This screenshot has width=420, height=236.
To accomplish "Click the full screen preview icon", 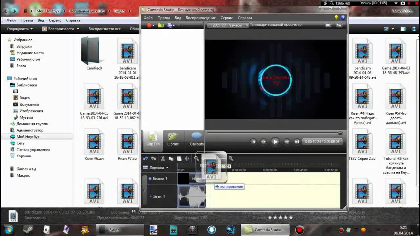I will coord(328,25).
